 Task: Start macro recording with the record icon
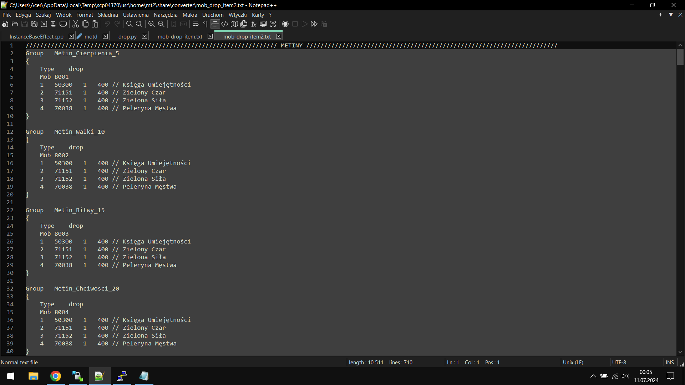click(285, 24)
